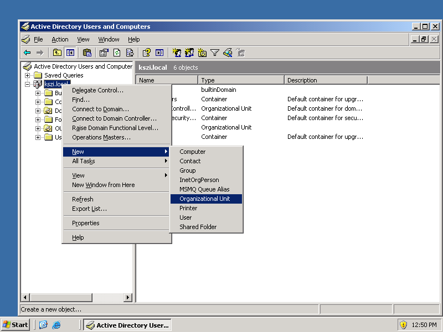Click the MMC icon left of File menu
The height and width of the screenshot is (332, 443).
(25, 39)
